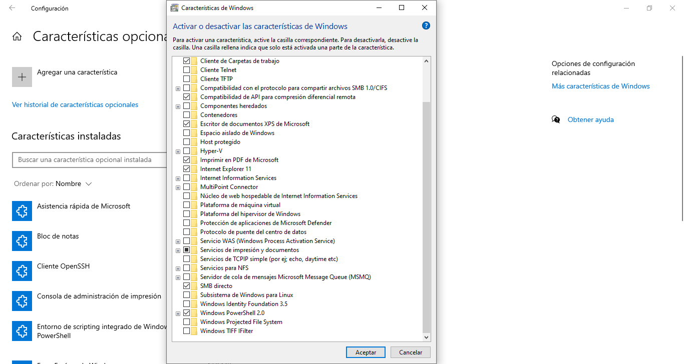Select Plataforma del hipervisor de Windows text
The image size is (684, 364).
point(250,214)
